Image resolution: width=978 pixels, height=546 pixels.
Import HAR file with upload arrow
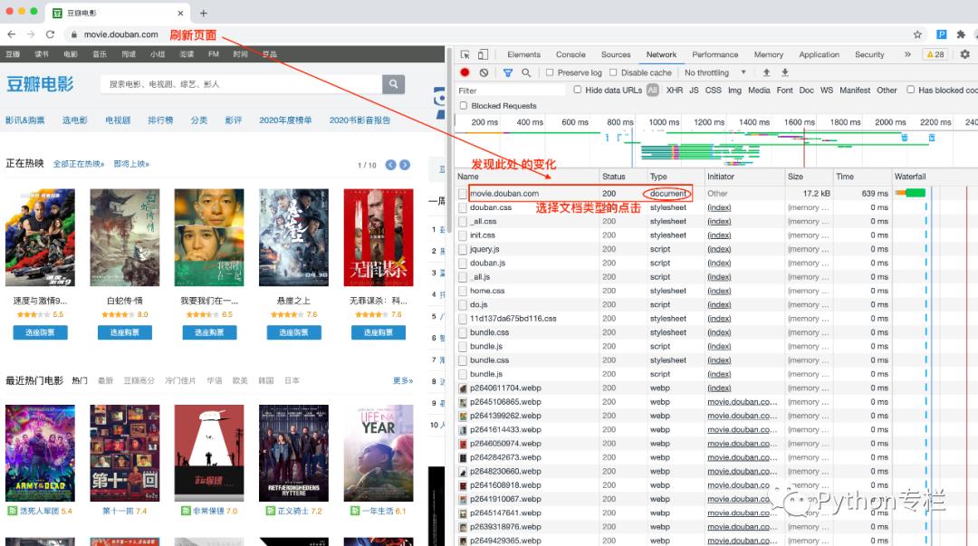tap(767, 72)
